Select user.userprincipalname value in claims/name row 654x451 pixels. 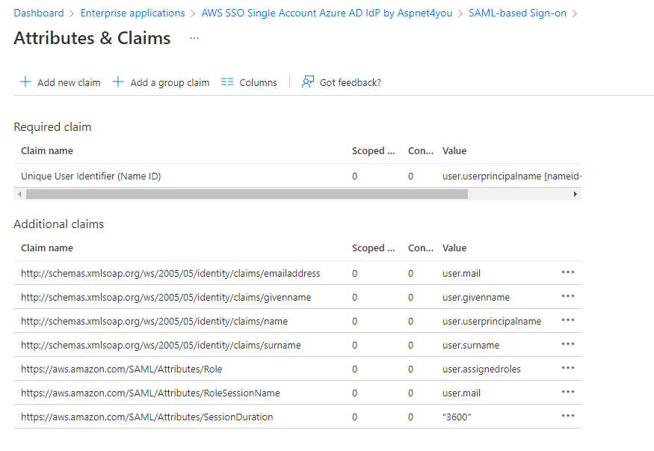coord(492,322)
